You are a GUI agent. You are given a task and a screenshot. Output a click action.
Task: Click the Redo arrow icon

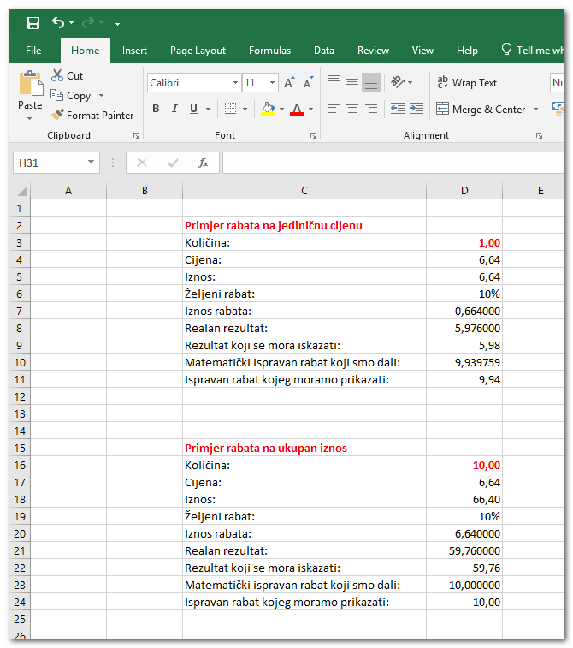pos(87,23)
